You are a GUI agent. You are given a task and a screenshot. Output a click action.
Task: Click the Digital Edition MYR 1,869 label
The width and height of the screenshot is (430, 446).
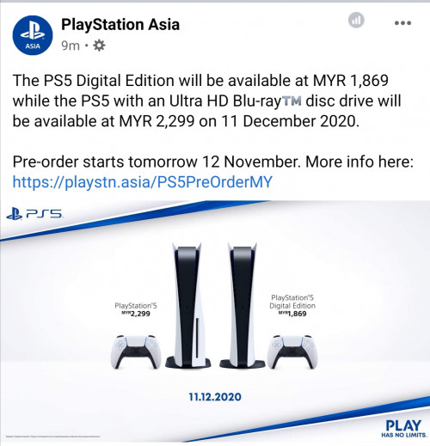(292, 306)
